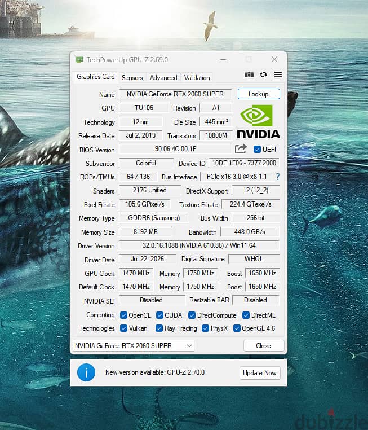Click the Pixel Fillrate field 105.6 GPixel/s
Image resolution: width=368 pixels, height=430 pixels.
click(x=145, y=204)
